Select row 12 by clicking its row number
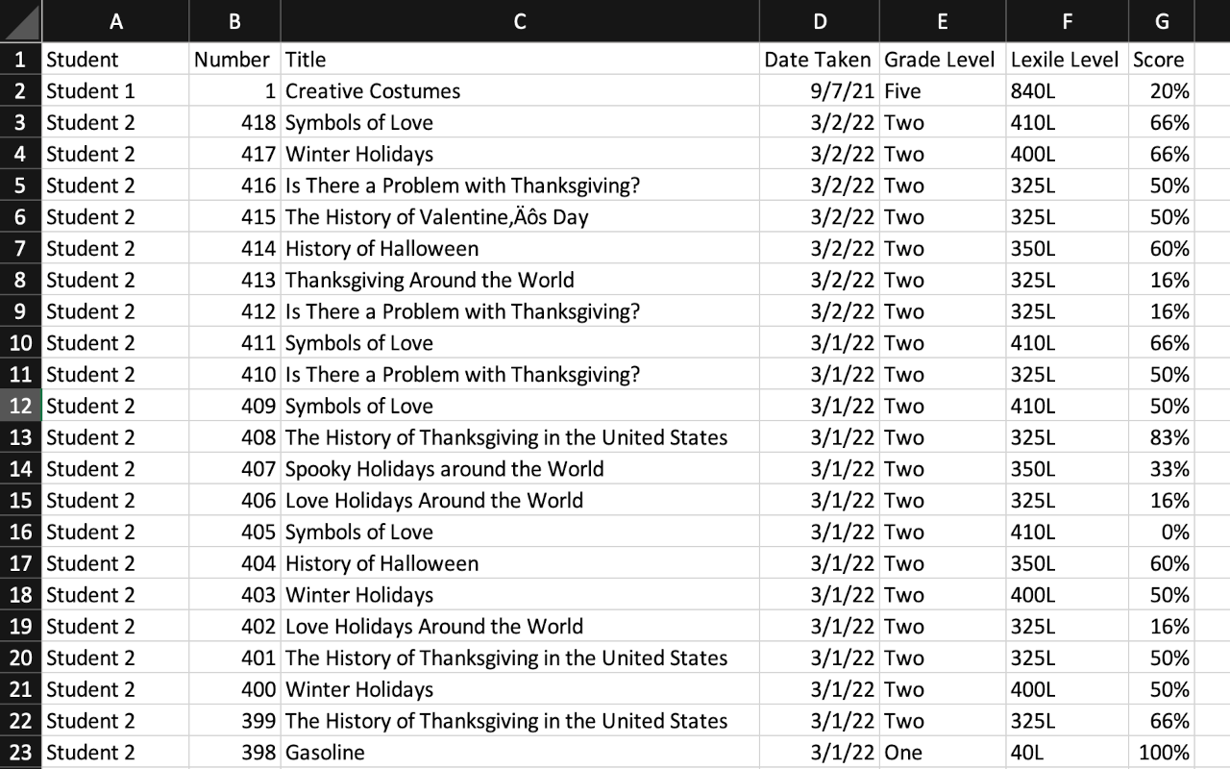 tap(19, 406)
